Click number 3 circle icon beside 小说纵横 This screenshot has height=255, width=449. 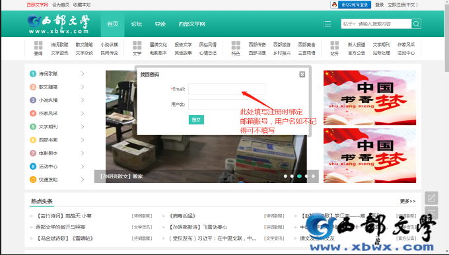(33, 100)
